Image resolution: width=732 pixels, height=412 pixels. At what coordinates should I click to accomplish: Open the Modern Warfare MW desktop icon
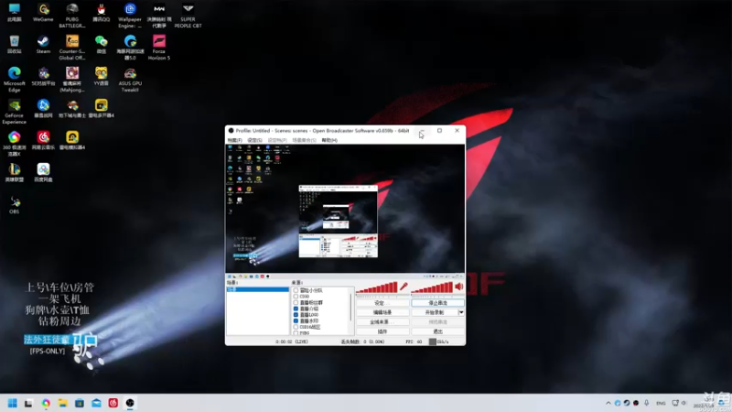coord(158,16)
